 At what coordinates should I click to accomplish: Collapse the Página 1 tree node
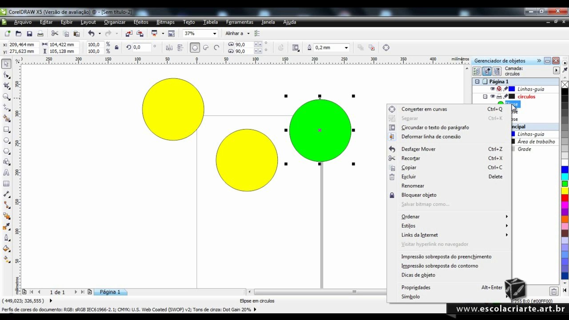[x=477, y=82]
